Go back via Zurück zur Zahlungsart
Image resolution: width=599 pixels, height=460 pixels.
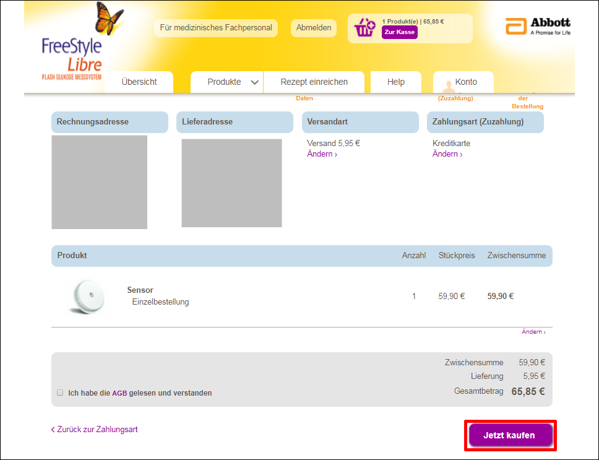[x=94, y=430]
